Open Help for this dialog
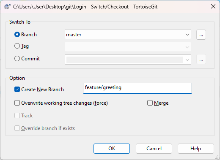Image resolution: width=220 pixels, height=160 pixels. [196, 149]
